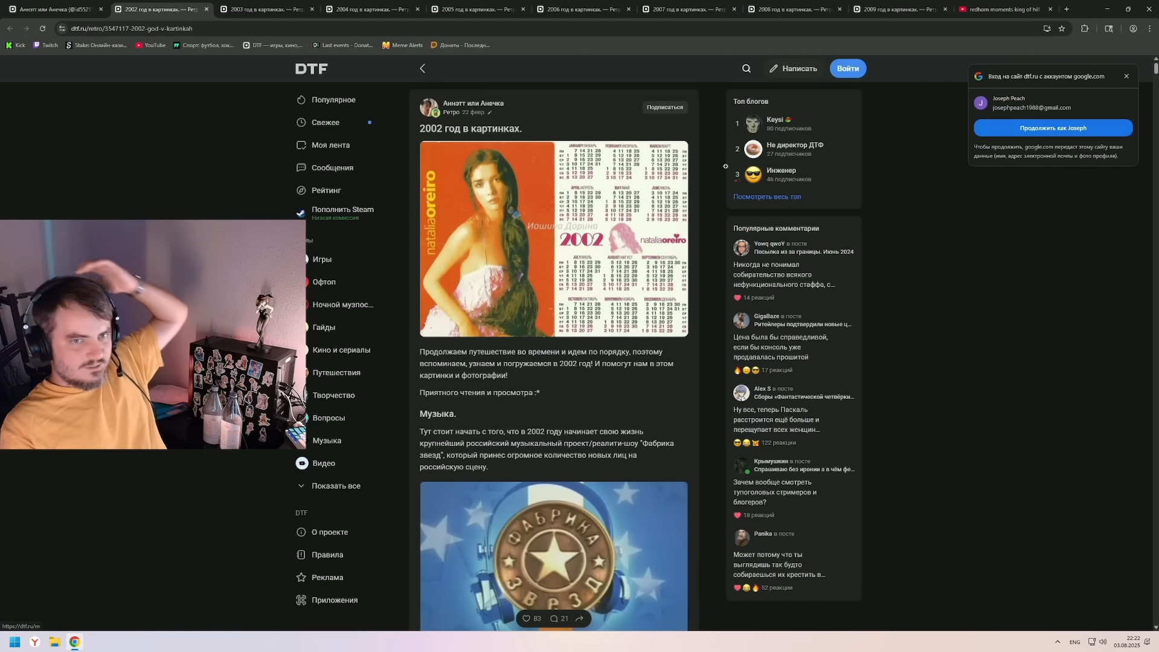Viewport: 1159px width, 652px height.
Task: Open the Популярное feed in sidebar
Action: [x=333, y=100]
